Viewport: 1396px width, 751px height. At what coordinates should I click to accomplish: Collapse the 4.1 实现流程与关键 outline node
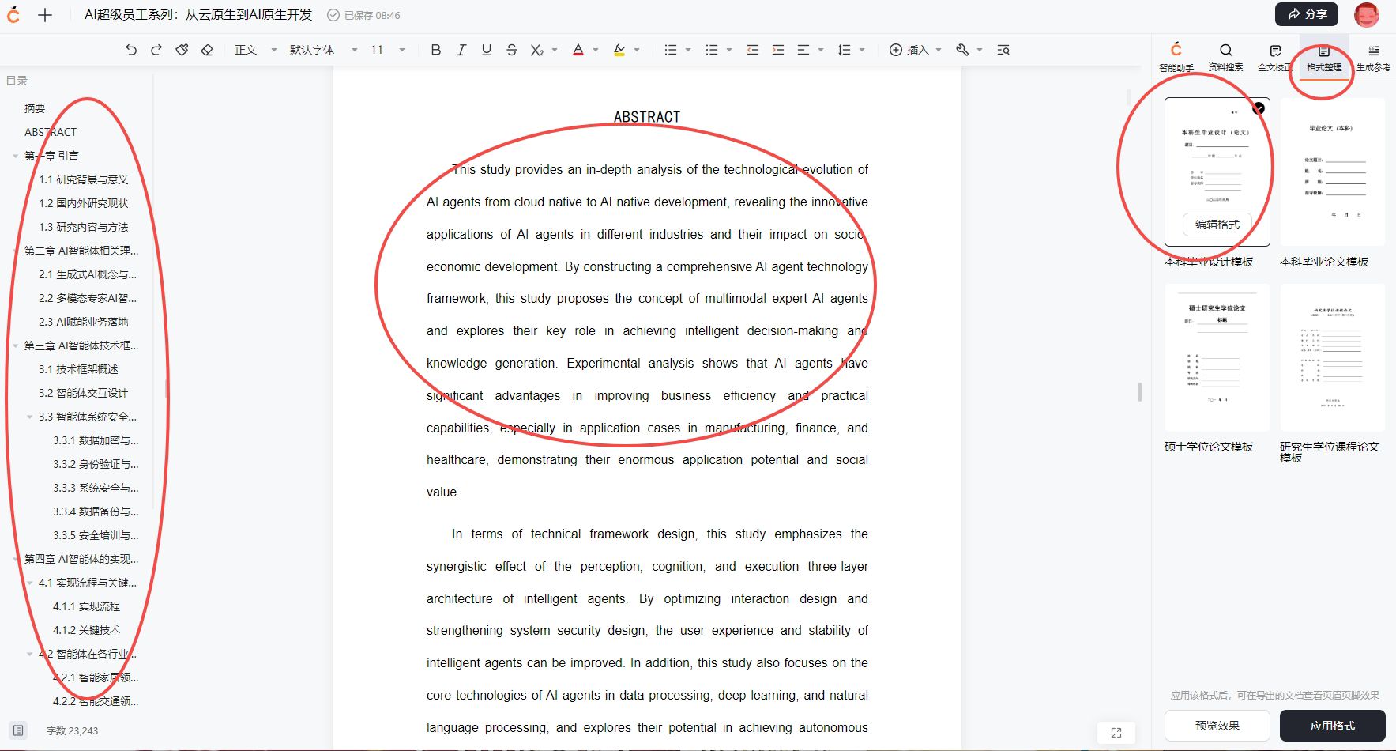30,583
